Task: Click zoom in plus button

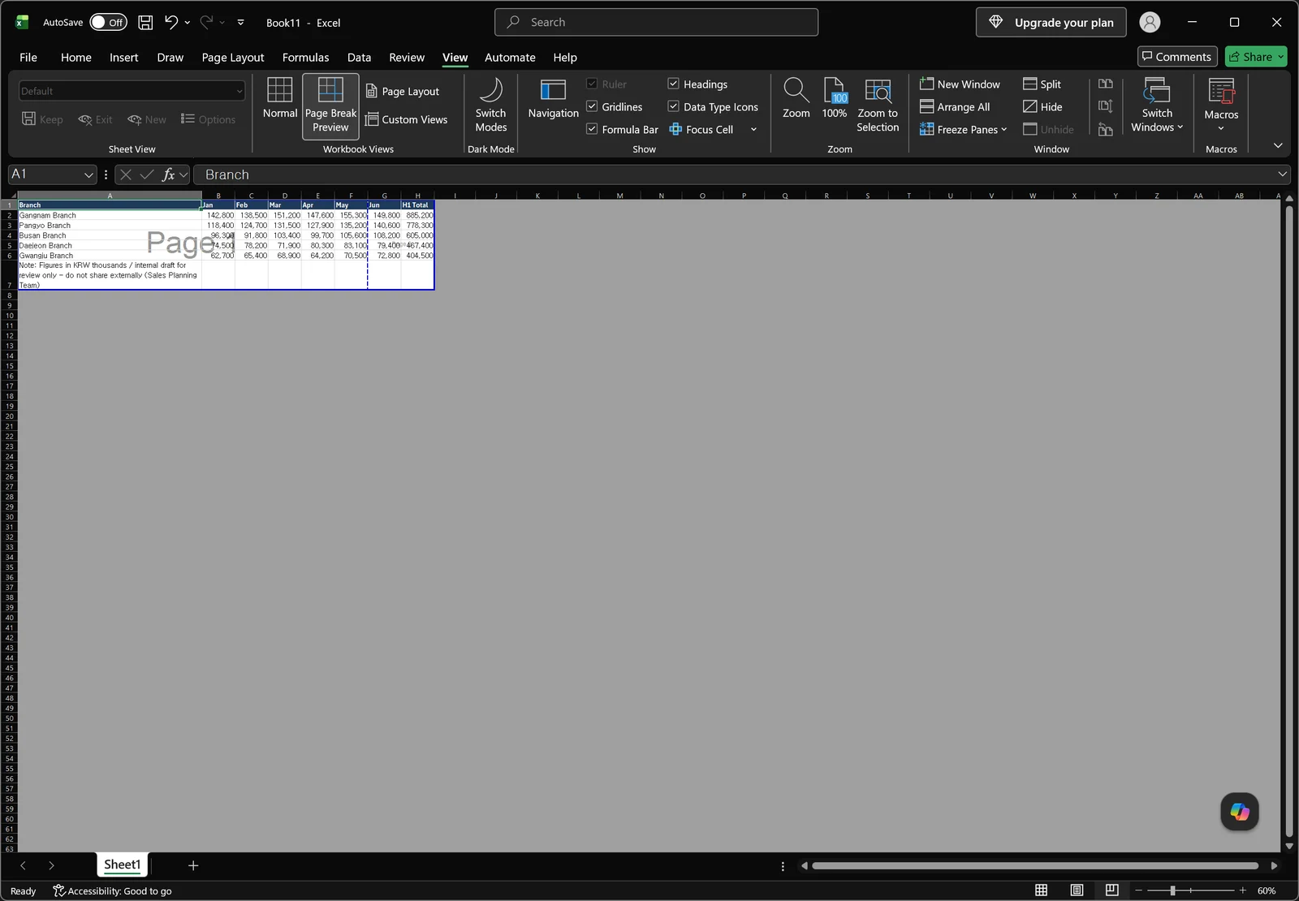Action: tap(1242, 890)
